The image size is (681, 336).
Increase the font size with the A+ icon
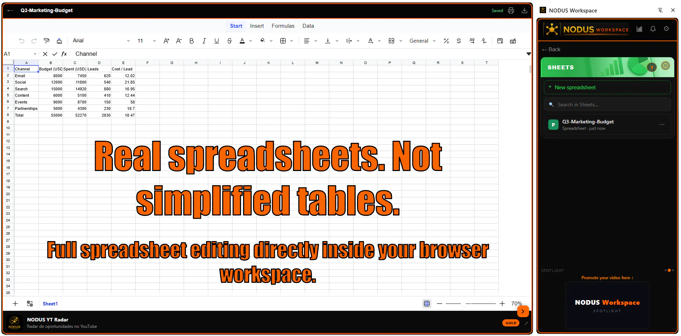(x=166, y=41)
